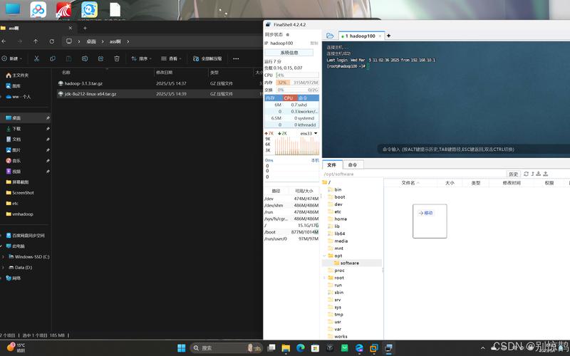Add a new FinalShell session tab
This screenshot has height=356, width=570.
pos(388,36)
